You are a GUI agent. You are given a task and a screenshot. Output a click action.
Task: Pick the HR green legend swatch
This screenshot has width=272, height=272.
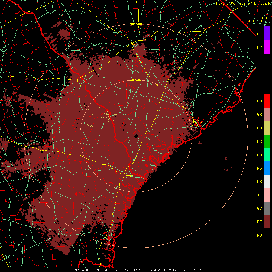(x=267, y=141)
